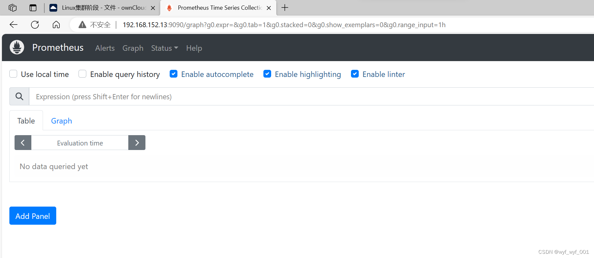Open the tab actions menu icon

pos(33,8)
